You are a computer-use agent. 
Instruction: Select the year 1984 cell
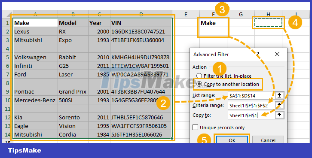tap(99, 134)
